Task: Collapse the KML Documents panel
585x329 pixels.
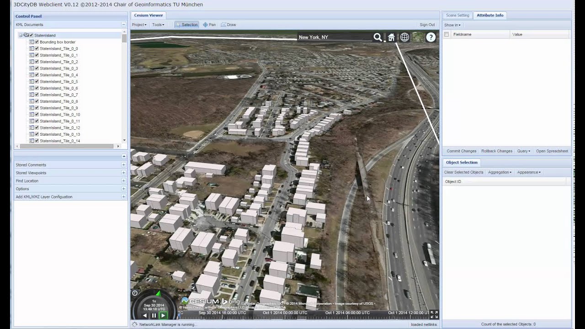Action: pyautogui.click(x=123, y=25)
